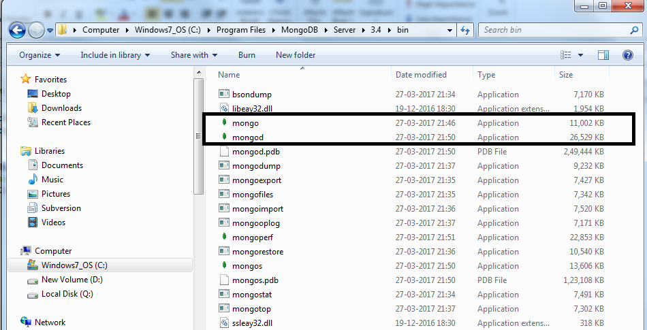Click the search magnifier icon
This screenshot has width=647, height=330.
pos(635,30)
